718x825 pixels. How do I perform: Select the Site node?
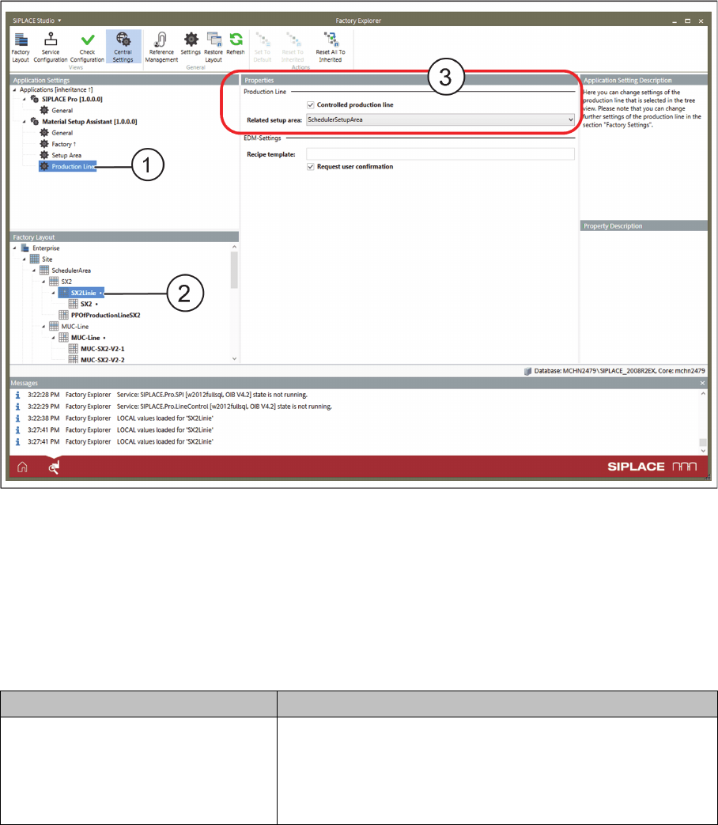pos(47,259)
